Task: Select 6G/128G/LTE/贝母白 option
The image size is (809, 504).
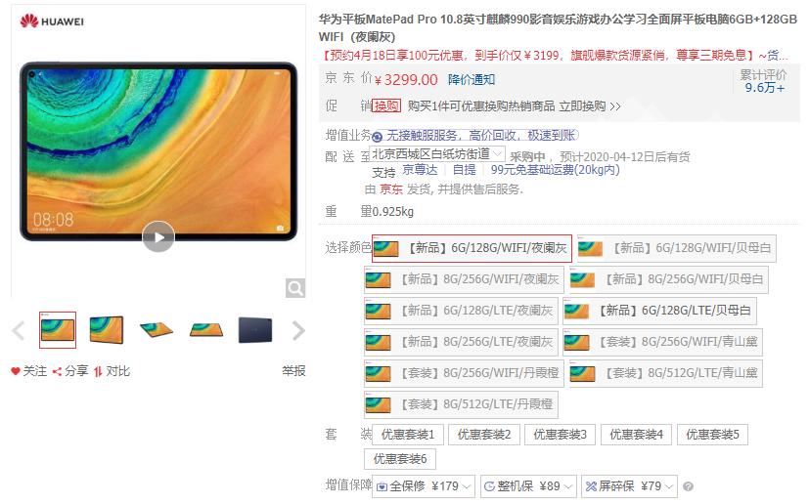Action: (x=659, y=311)
